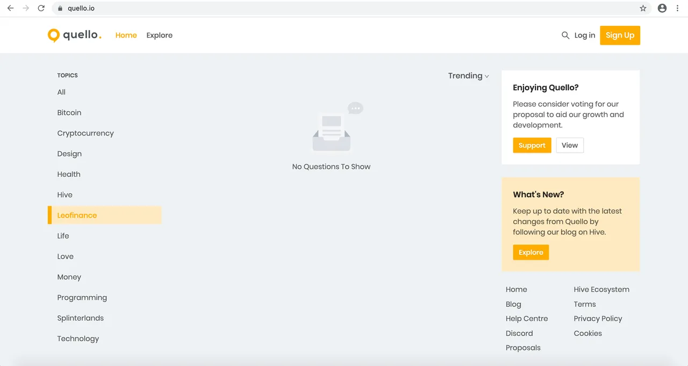Open the Terms footer link

click(585, 304)
